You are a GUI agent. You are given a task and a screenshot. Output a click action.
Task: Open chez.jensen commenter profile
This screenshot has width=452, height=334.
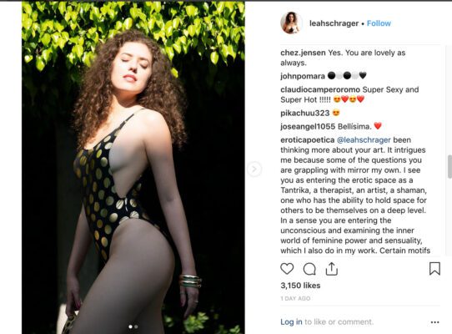pyautogui.click(x=303, y=53)
